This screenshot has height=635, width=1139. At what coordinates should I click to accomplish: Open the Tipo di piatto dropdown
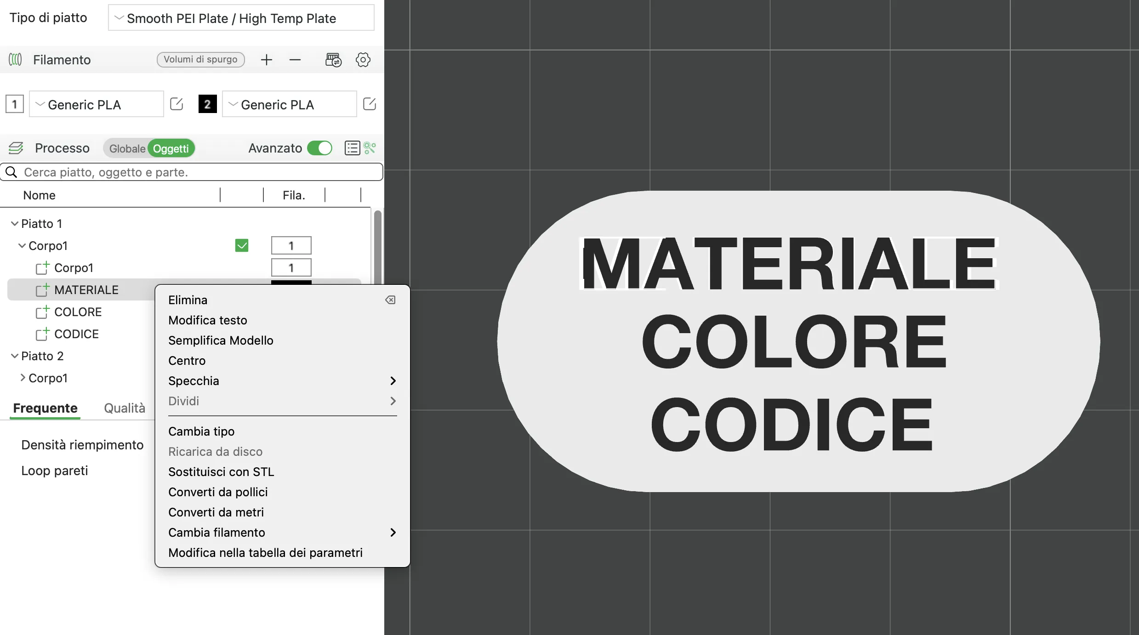tap(241, 18)
